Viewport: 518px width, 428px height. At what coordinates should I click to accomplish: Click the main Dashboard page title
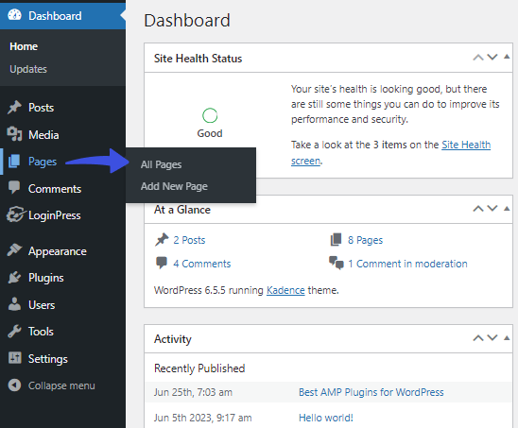187,20
